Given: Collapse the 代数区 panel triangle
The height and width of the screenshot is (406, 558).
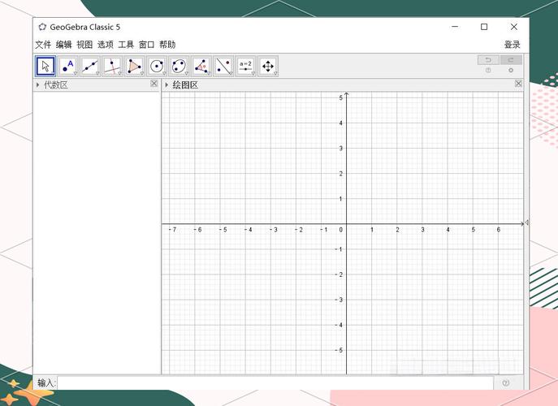Looking at the screenshot, I should (37, 84).
